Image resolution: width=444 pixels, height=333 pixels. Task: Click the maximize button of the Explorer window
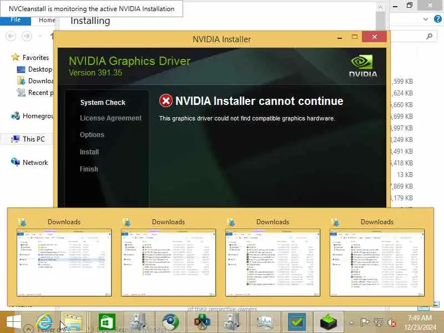tap(410, 6)
